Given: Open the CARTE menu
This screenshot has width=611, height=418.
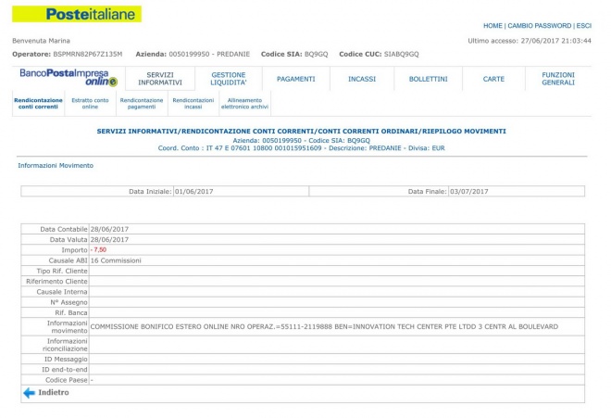Looking at the screenshot, I should tap(493, 79).
